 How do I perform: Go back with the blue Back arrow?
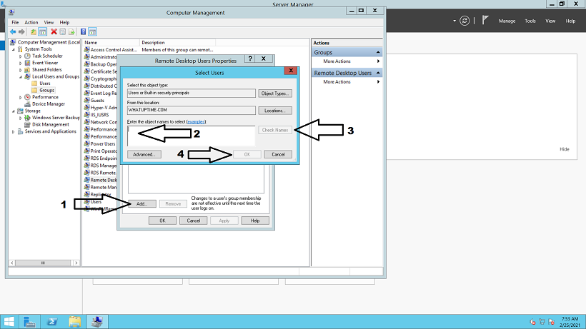tap(13, 32)
